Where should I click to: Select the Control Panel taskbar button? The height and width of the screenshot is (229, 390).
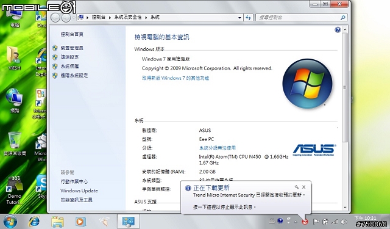tap(128, 221)
